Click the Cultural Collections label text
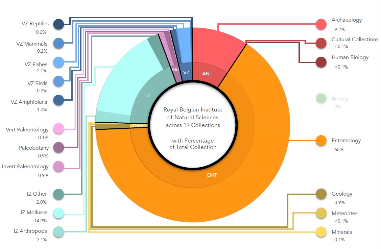381x249 pixels. pos(355,40)
